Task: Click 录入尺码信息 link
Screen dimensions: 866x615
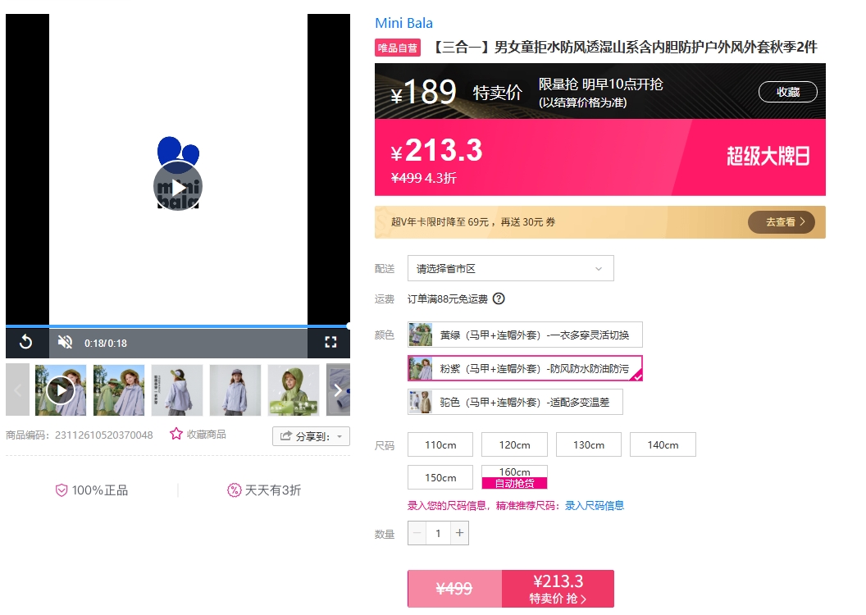Action: (x=595, y=505)
